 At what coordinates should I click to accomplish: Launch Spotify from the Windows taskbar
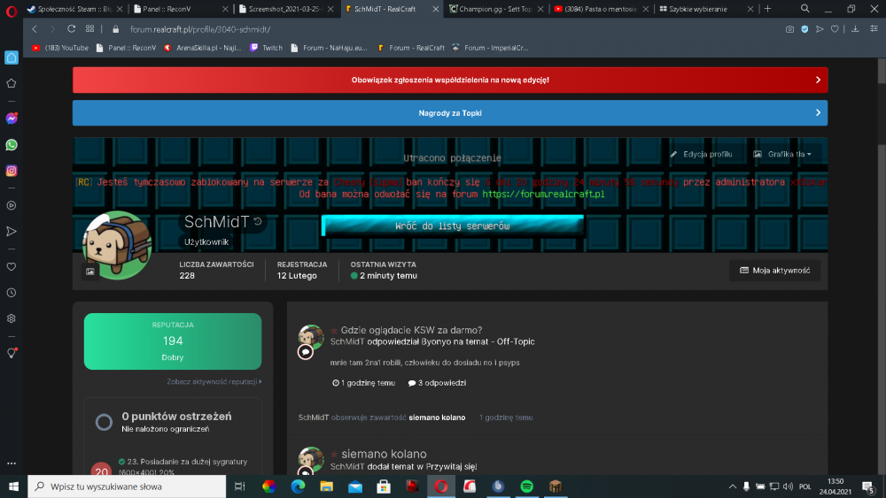point(526,487)
